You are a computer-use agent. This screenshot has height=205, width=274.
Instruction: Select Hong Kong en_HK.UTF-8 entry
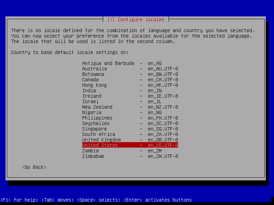(95, 85)
